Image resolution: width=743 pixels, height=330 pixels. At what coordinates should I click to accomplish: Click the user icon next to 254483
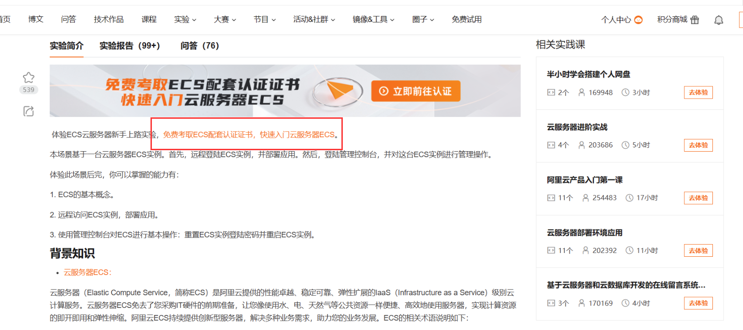pos(585,198)
